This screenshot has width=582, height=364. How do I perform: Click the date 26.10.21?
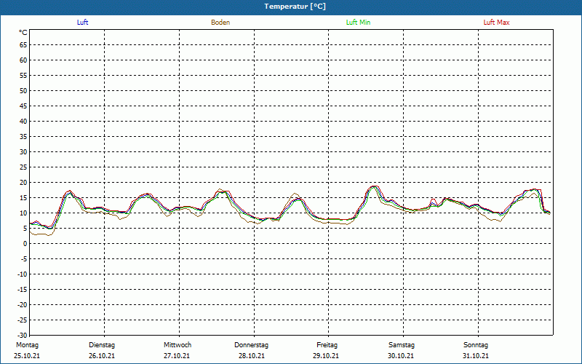[x=102, y=356]
